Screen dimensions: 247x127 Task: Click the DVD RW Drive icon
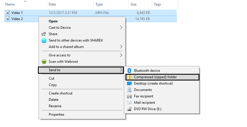(129, 109)
